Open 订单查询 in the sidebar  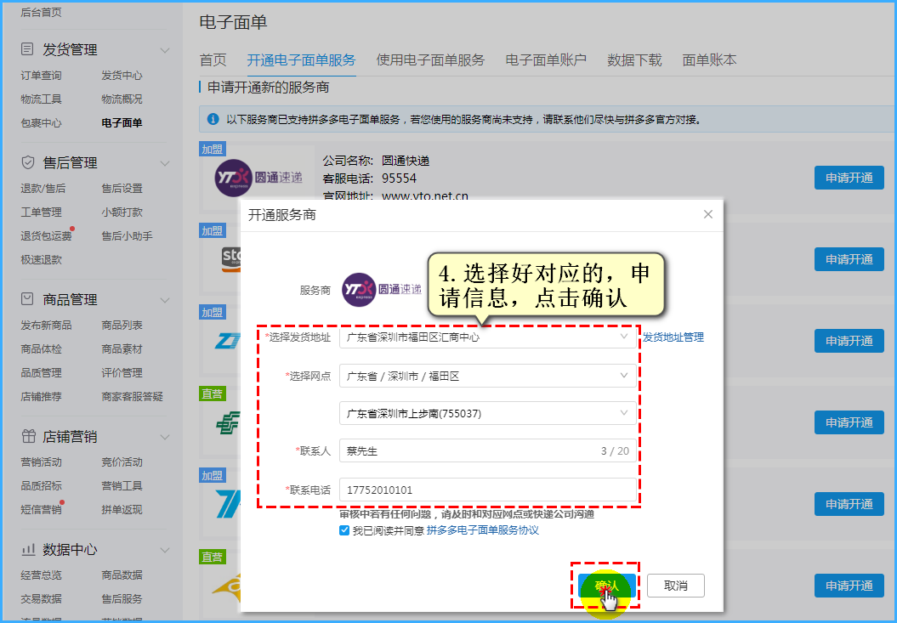click(41, 76)
